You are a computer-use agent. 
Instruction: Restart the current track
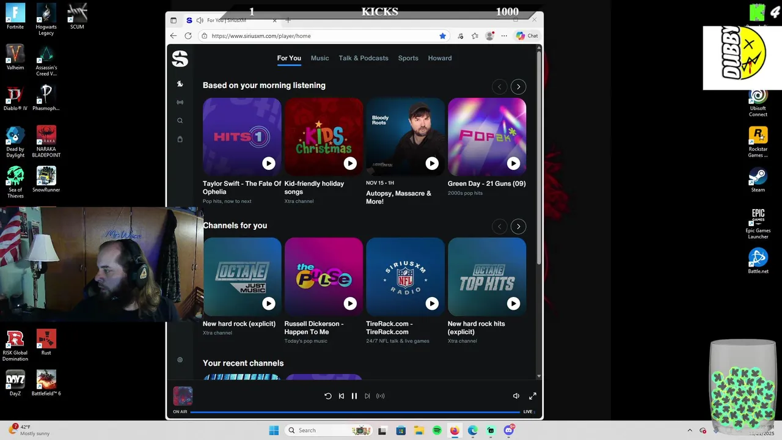click(x=328, y=396)
